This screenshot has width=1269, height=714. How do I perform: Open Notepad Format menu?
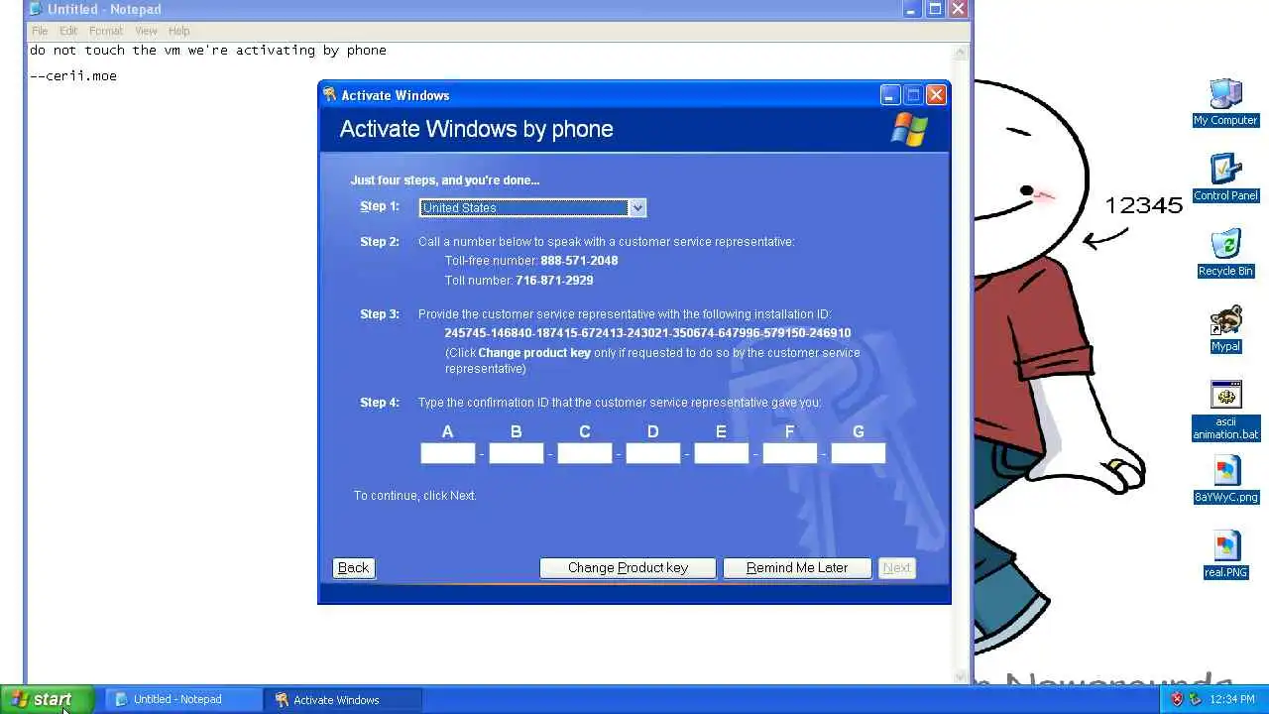106,31
